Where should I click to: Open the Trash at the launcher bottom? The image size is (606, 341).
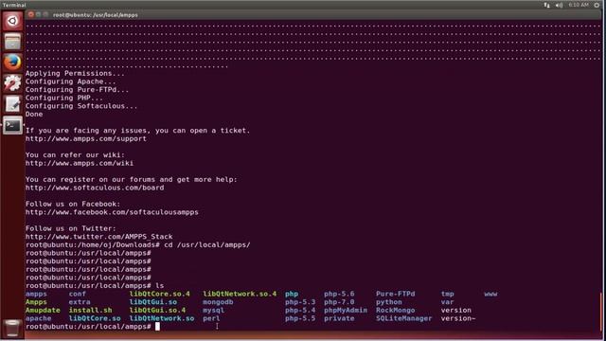(x=12, y=328)
